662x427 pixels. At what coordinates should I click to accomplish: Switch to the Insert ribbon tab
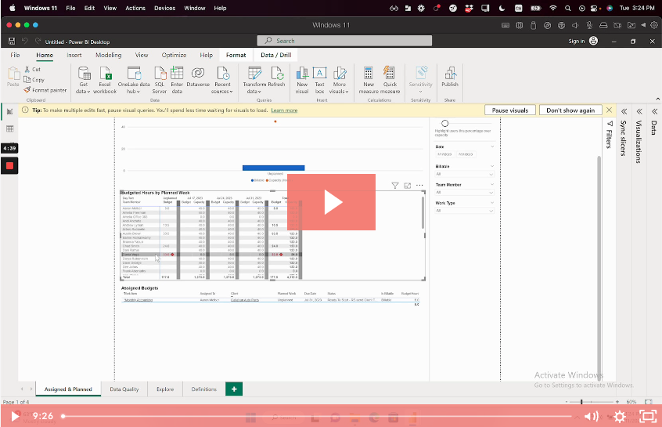[x=74, y=55]
